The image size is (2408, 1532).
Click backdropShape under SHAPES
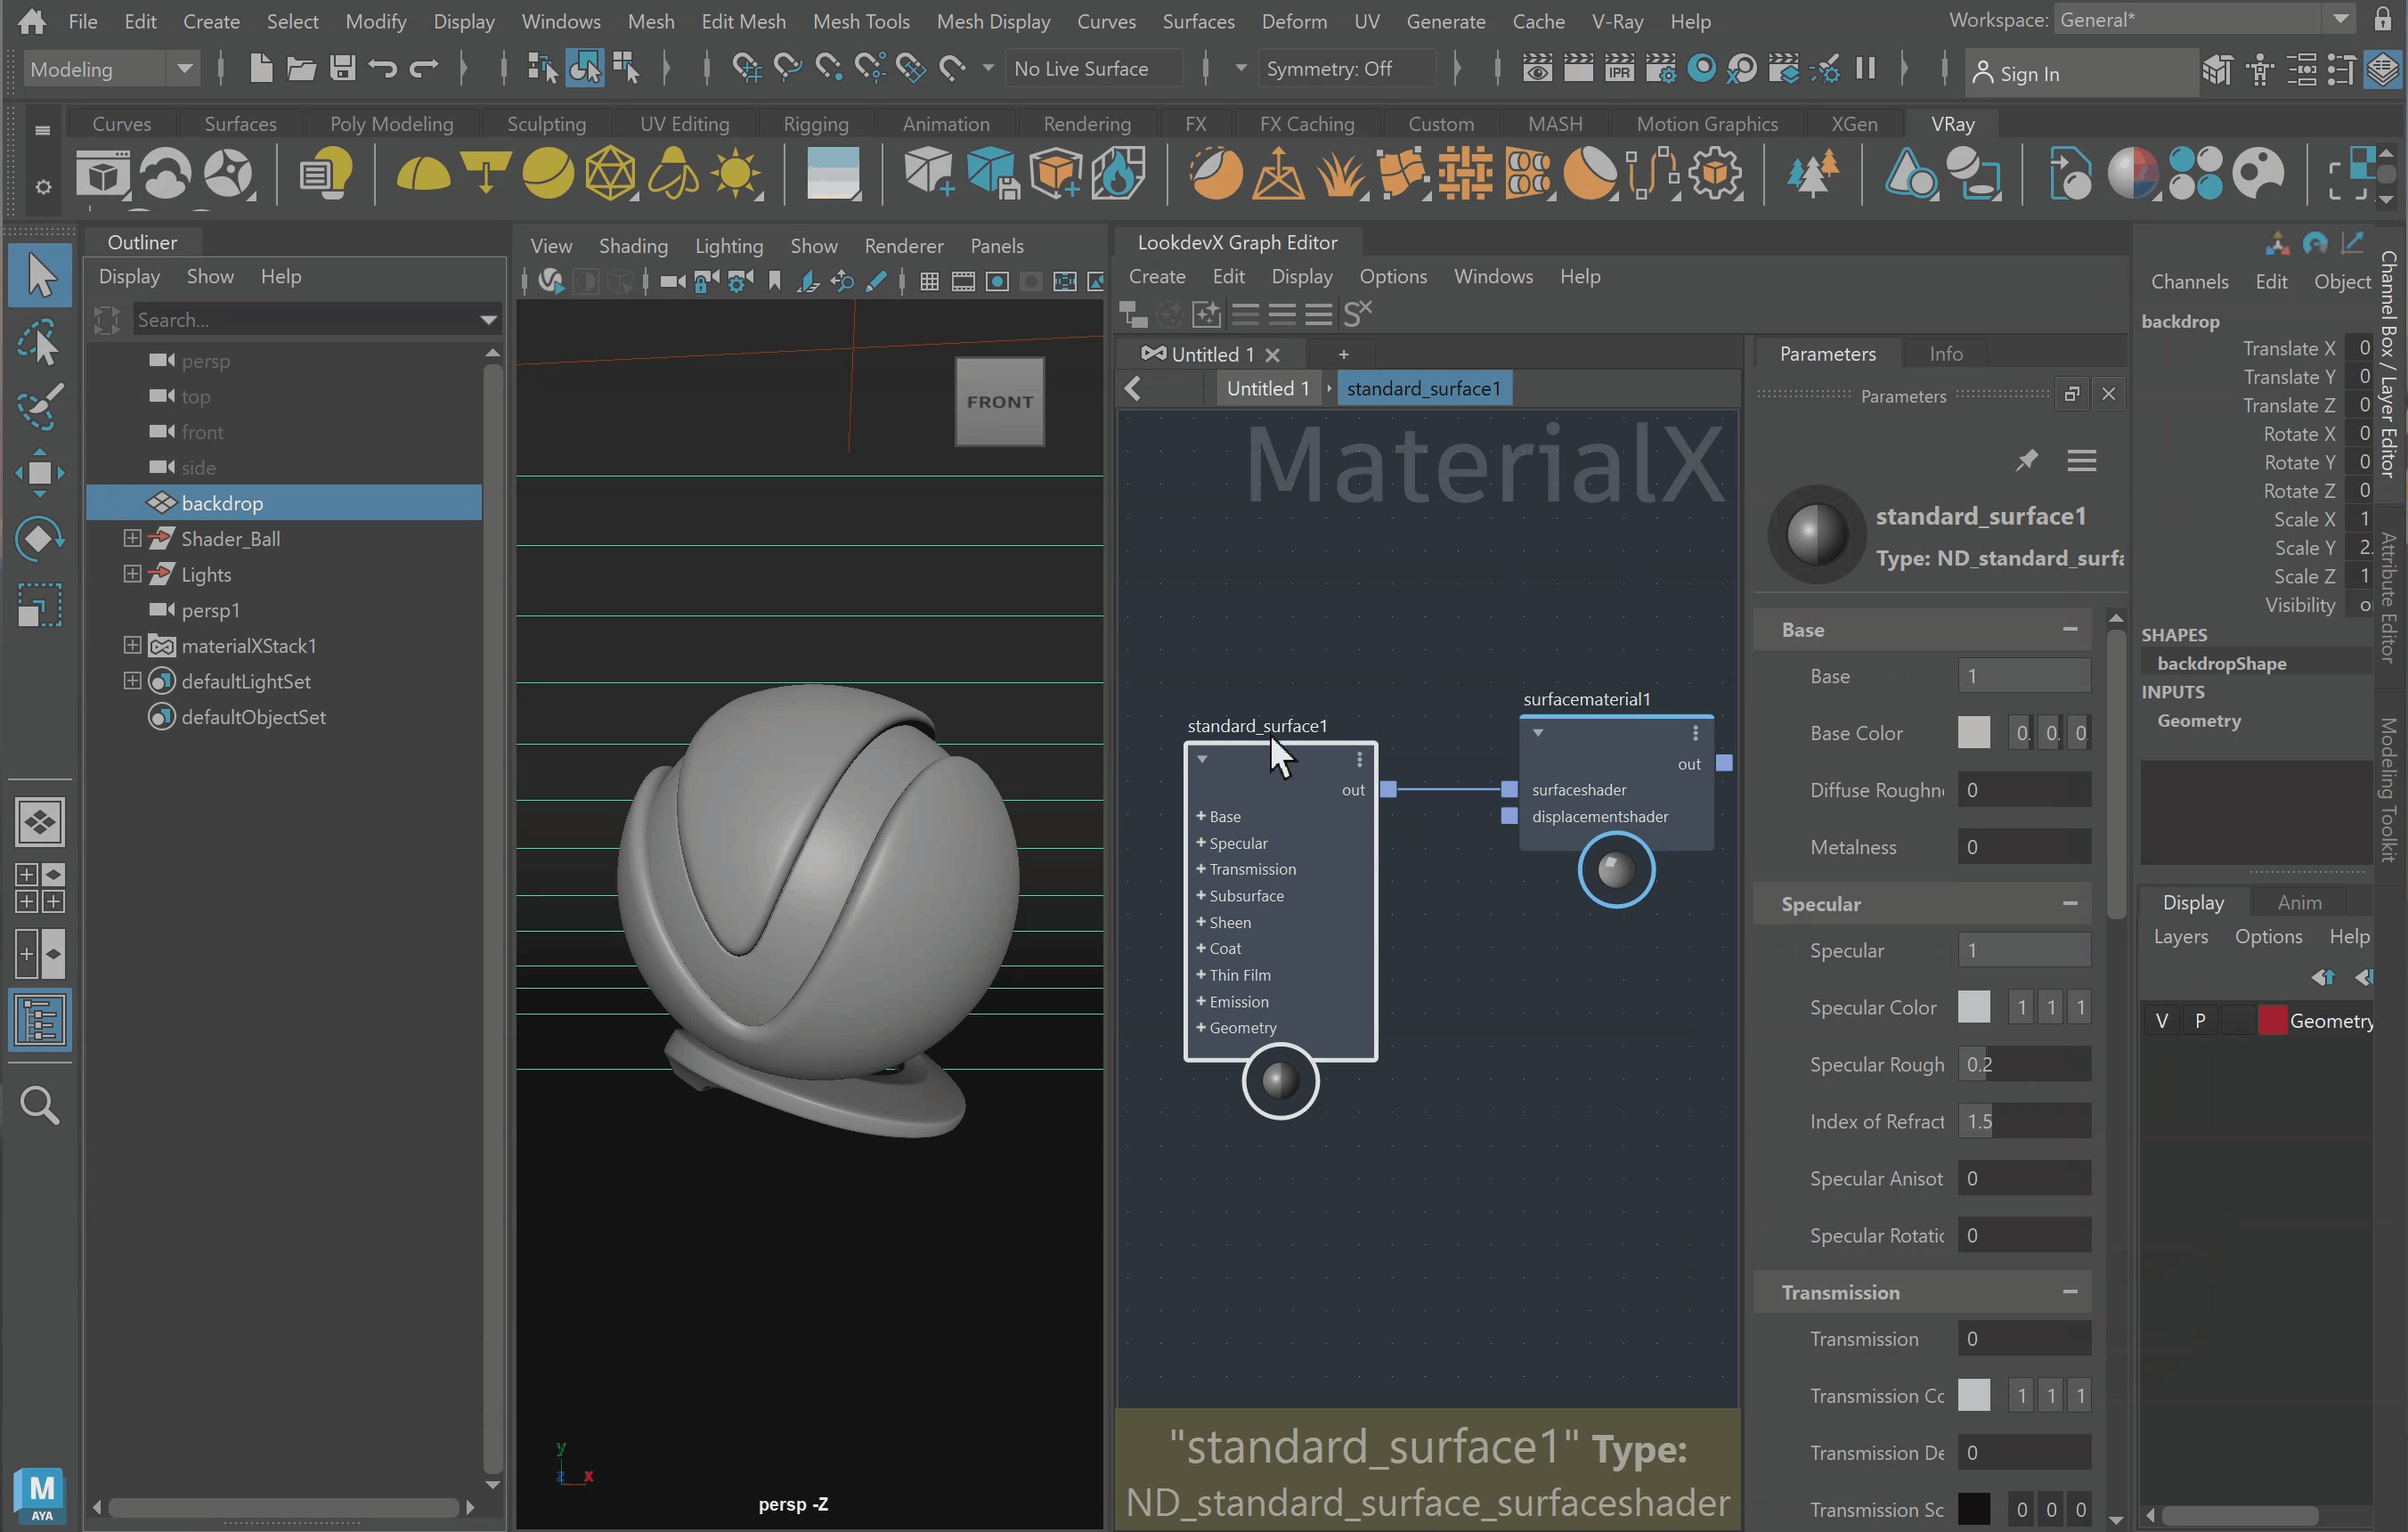click(2221, 663)
